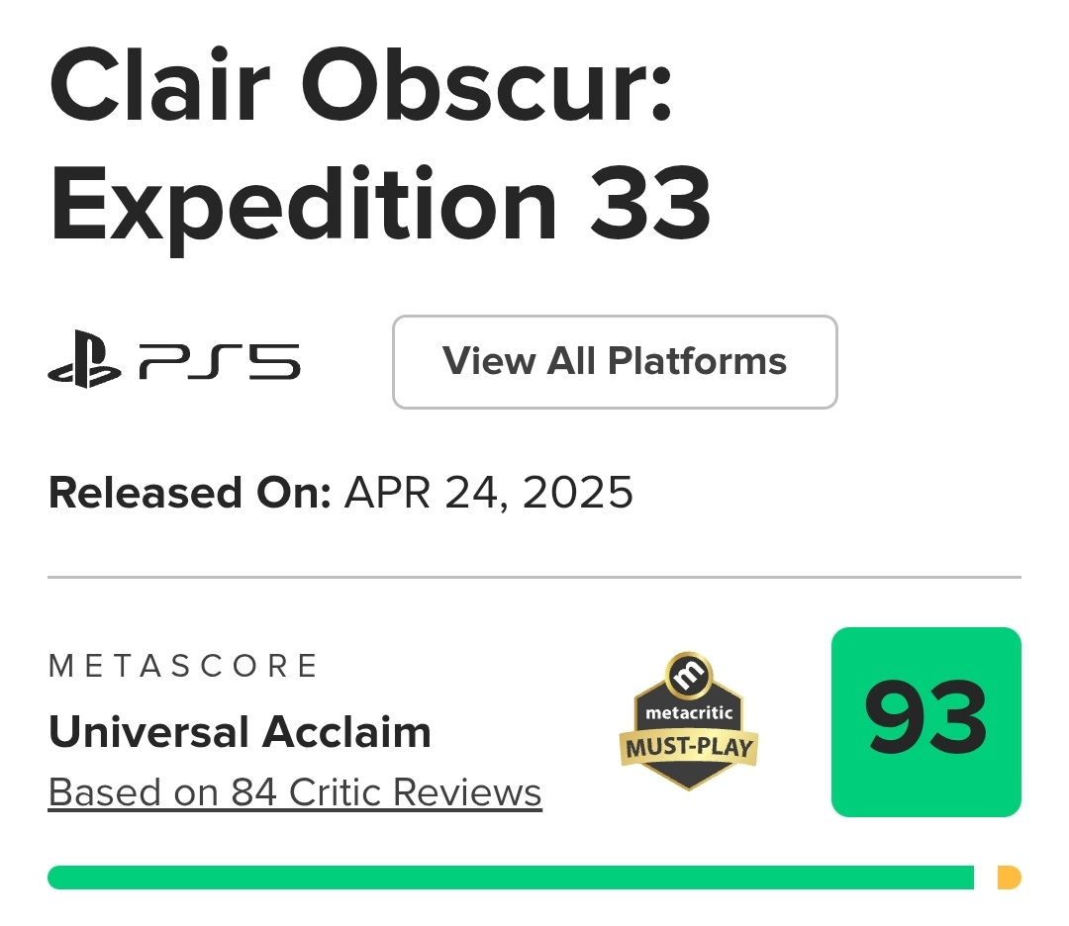The width and height of the screenshot is (1069, 926).
Task: Click the View All Platforms button
Action: 615,362
